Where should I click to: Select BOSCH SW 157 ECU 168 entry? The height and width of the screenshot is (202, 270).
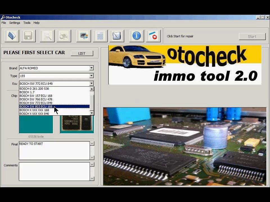54,96
